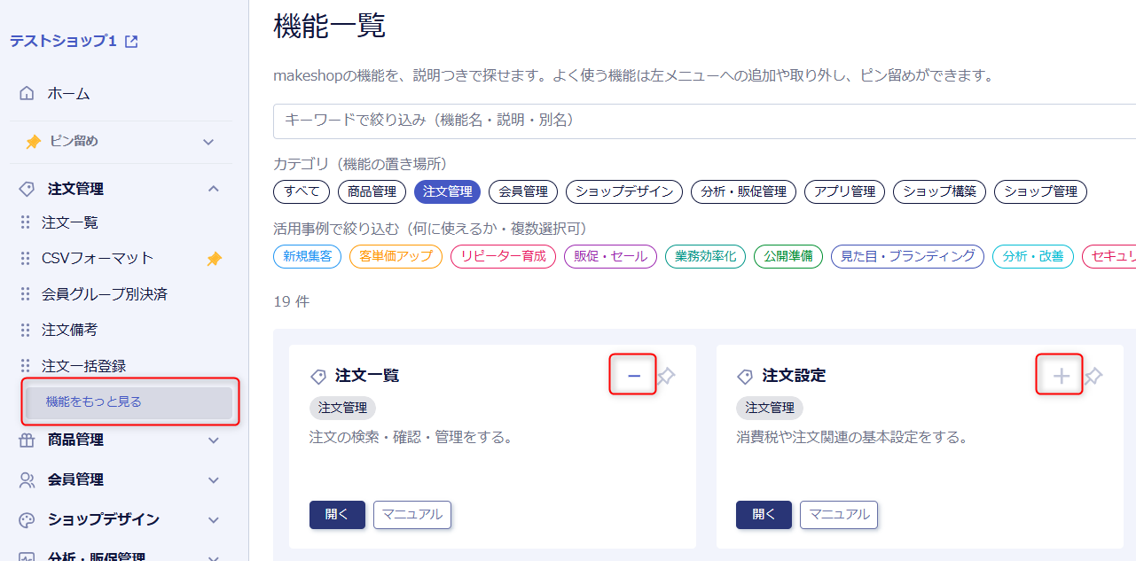This screenshot has height=561, width=1136.
Task: Click 開く button on 注文一覧 card
Action: tap(337, 515)
